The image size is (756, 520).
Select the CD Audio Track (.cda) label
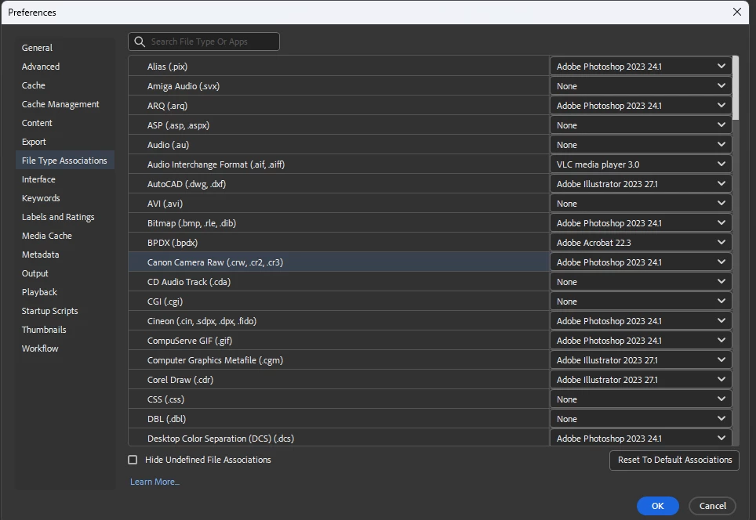point(189,282)
